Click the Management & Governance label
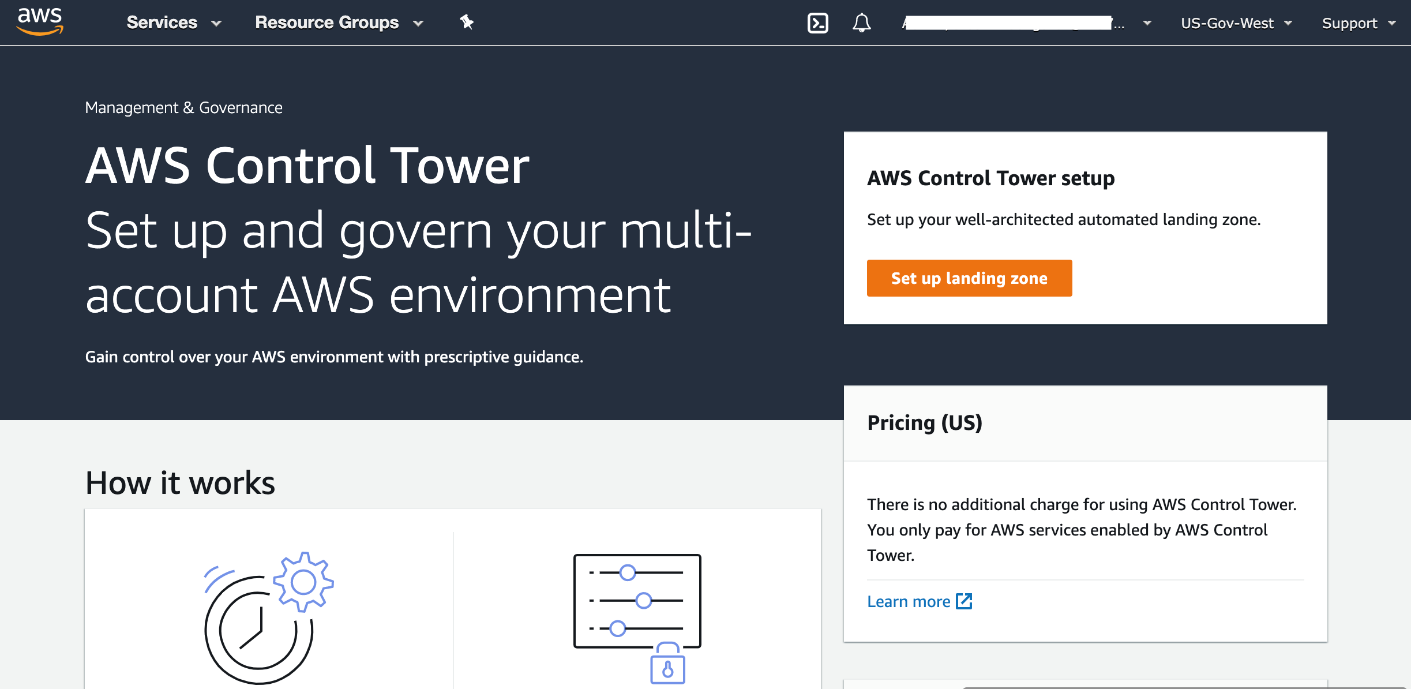This screenshot has width=1411, height=689. pos(184,107)
